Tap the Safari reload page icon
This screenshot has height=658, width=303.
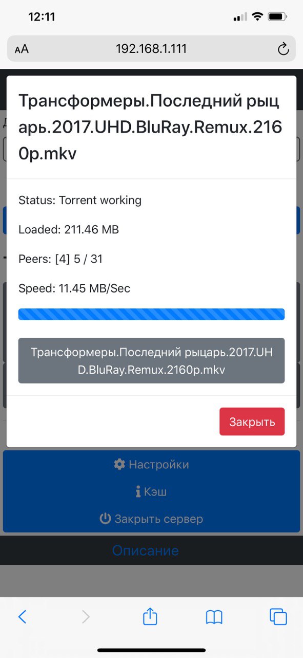283,49
